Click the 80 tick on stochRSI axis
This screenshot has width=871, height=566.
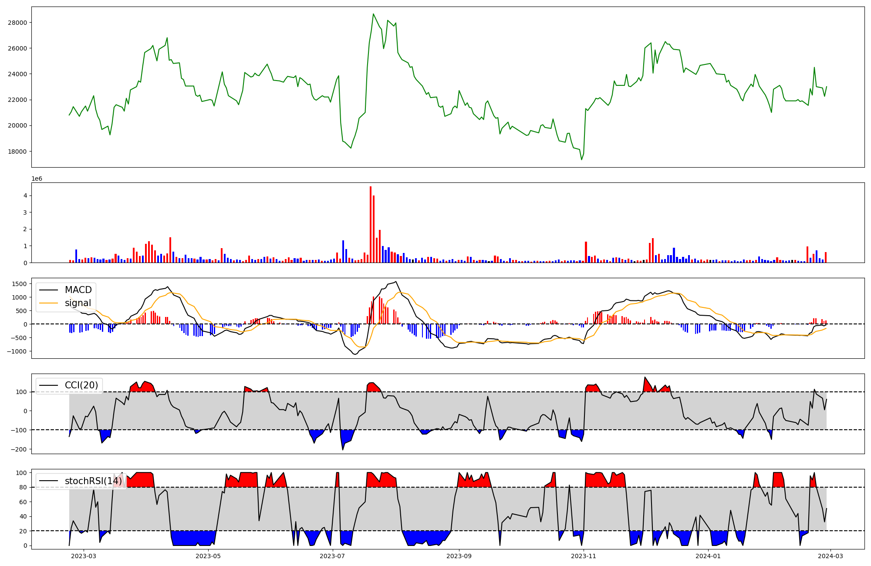point(23,487)
